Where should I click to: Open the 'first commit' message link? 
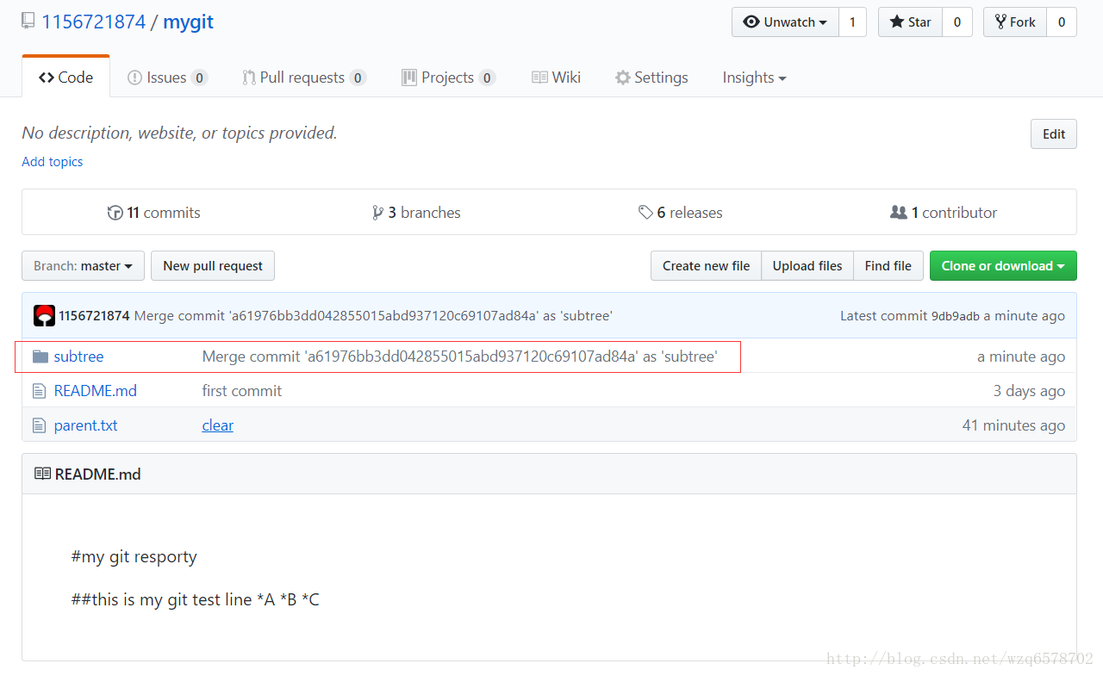[x=242, y=391]
